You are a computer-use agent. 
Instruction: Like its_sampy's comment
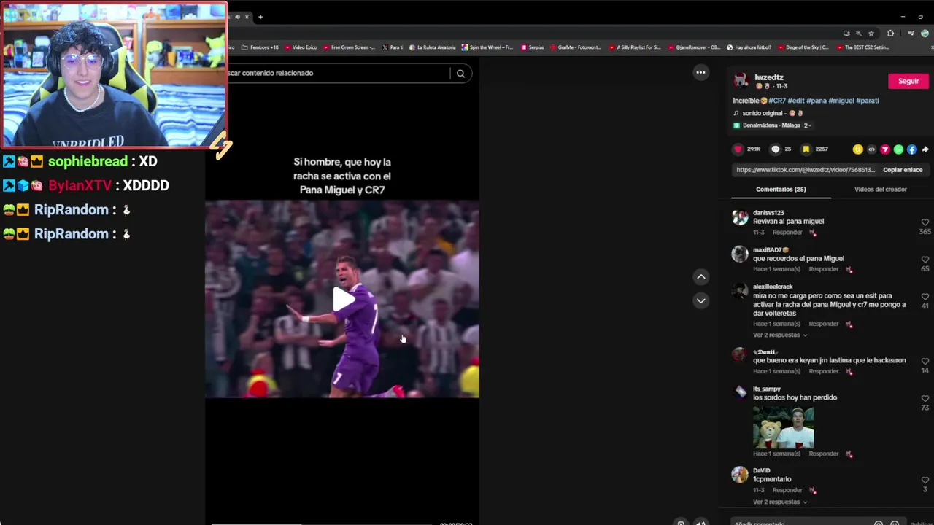click(925, 399)
